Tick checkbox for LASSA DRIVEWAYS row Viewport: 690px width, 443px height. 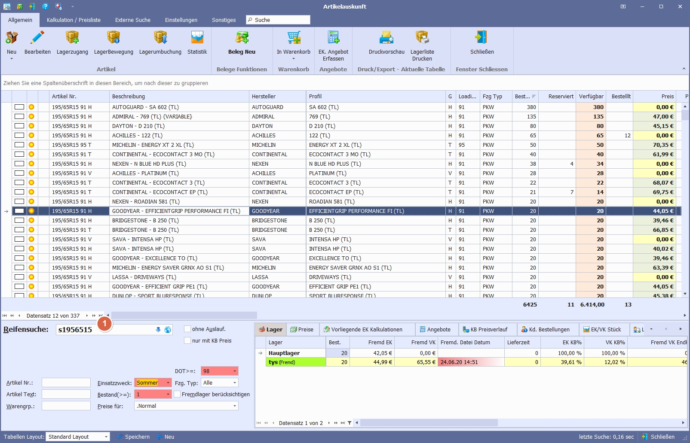19,277
